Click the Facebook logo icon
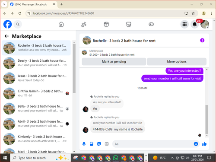This screenshot has height=162, width=216. (x=7, y=24)
